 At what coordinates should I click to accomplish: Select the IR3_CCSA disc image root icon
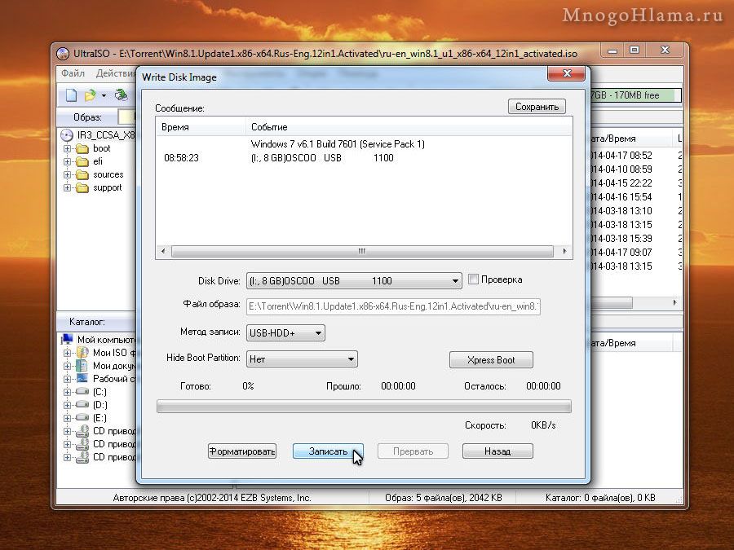67,134
